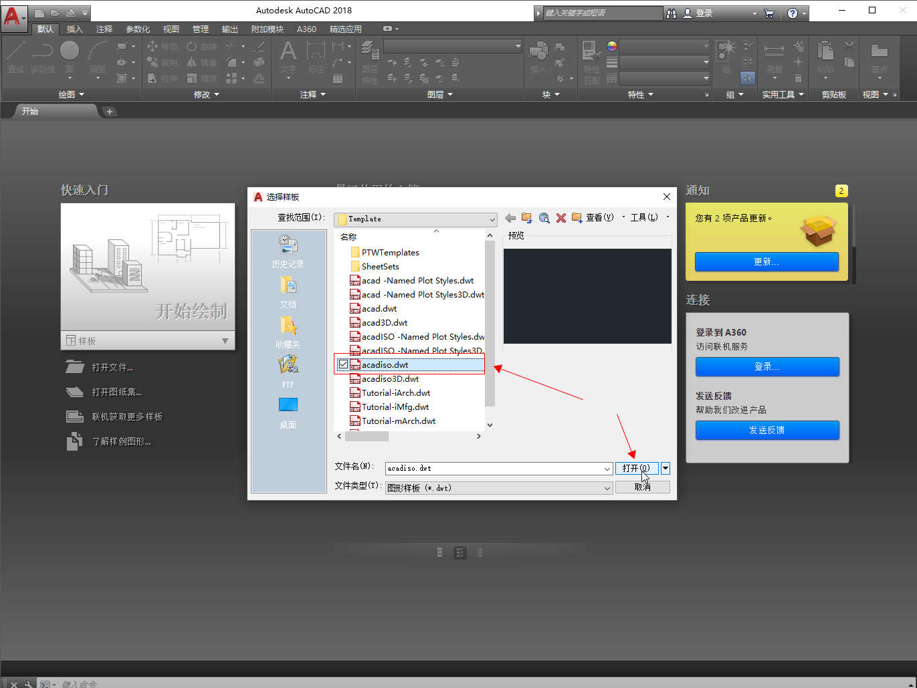Open the dropdown arrow next to 打开 button
The height and width of the screenshot is (688, 917).
(x=666, y=468)
